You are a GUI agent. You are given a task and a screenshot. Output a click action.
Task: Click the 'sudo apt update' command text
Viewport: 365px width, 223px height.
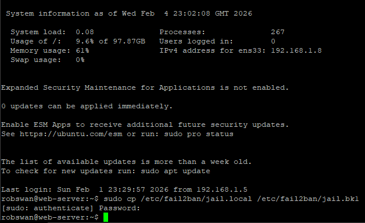176,171
